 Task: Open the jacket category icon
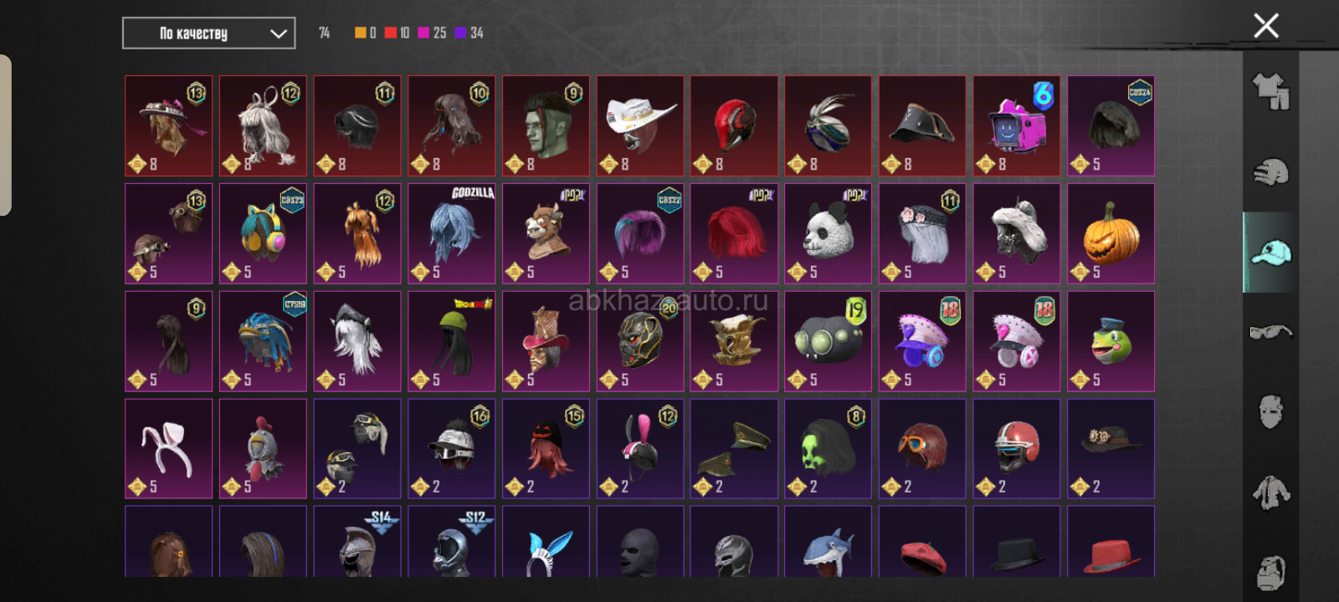(1270, 492)
